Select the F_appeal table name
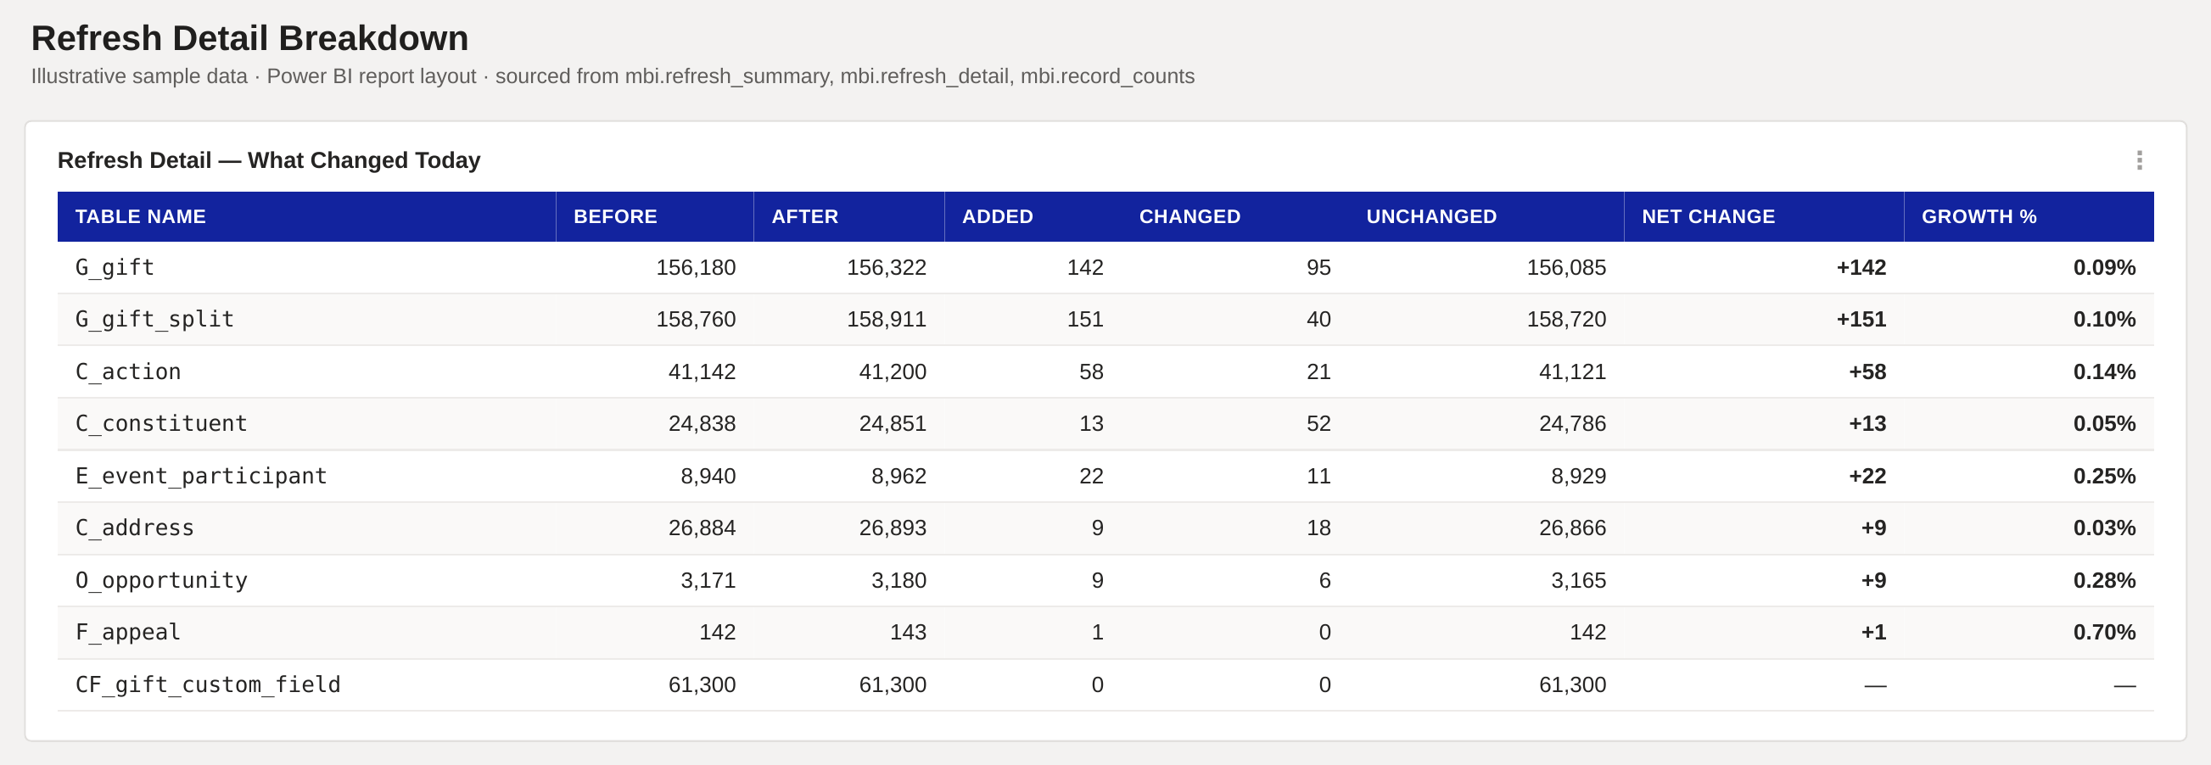This screenshot has height=765, width=2211. point(128,632)
